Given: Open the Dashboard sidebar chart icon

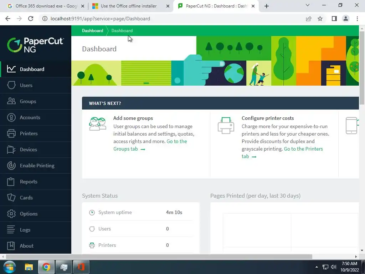Looking at the screenshot, I should pyautogui.click(x=11, y=69).
